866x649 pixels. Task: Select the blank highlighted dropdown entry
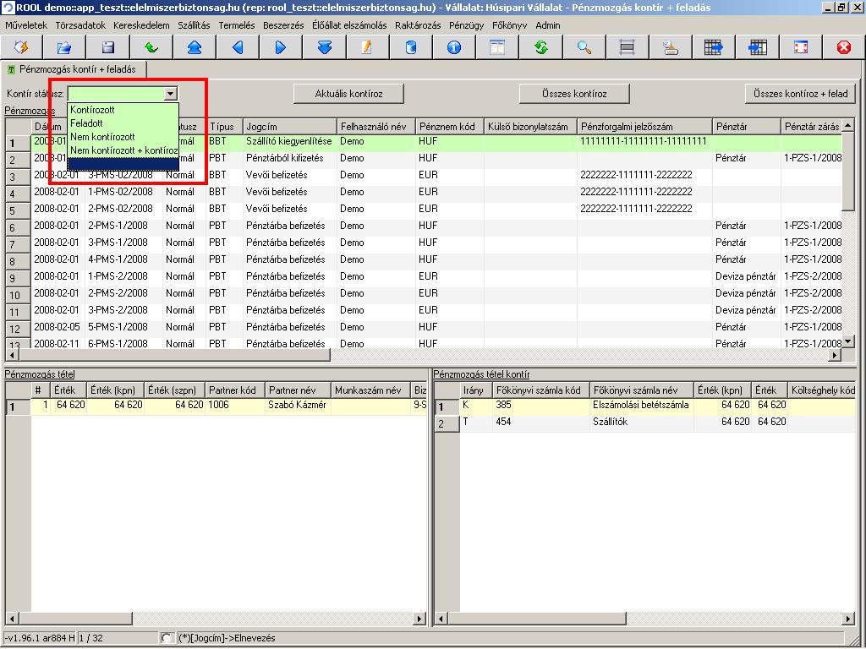[x=123, y=163]
